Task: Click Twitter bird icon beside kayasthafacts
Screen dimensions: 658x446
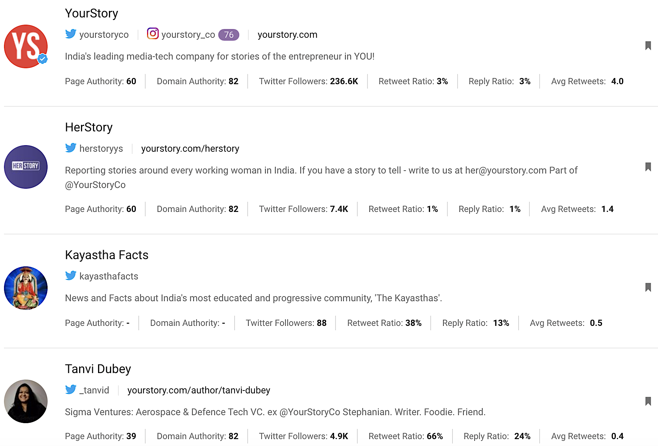Action: (71, 275)
